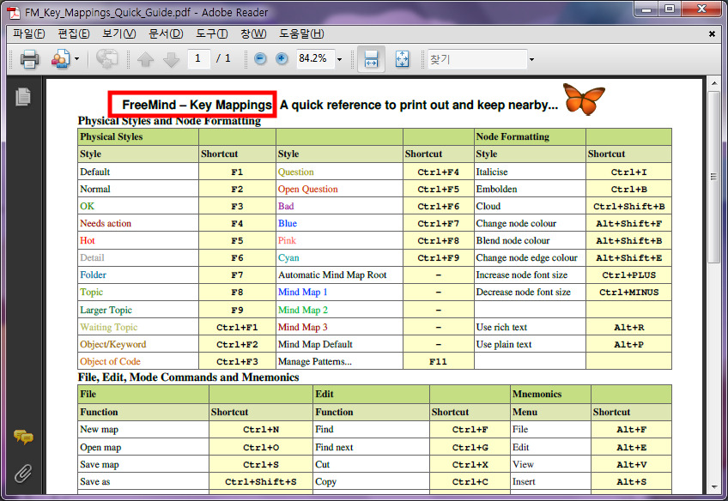Expand the collaborate dropdown arrow
Image resolution: width=728 pixels, height=501 pixels.
[x=76, y=59]
